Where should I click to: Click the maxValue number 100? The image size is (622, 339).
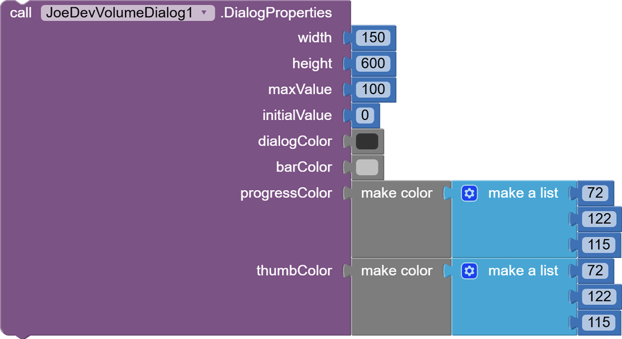(x=373, y=89)
